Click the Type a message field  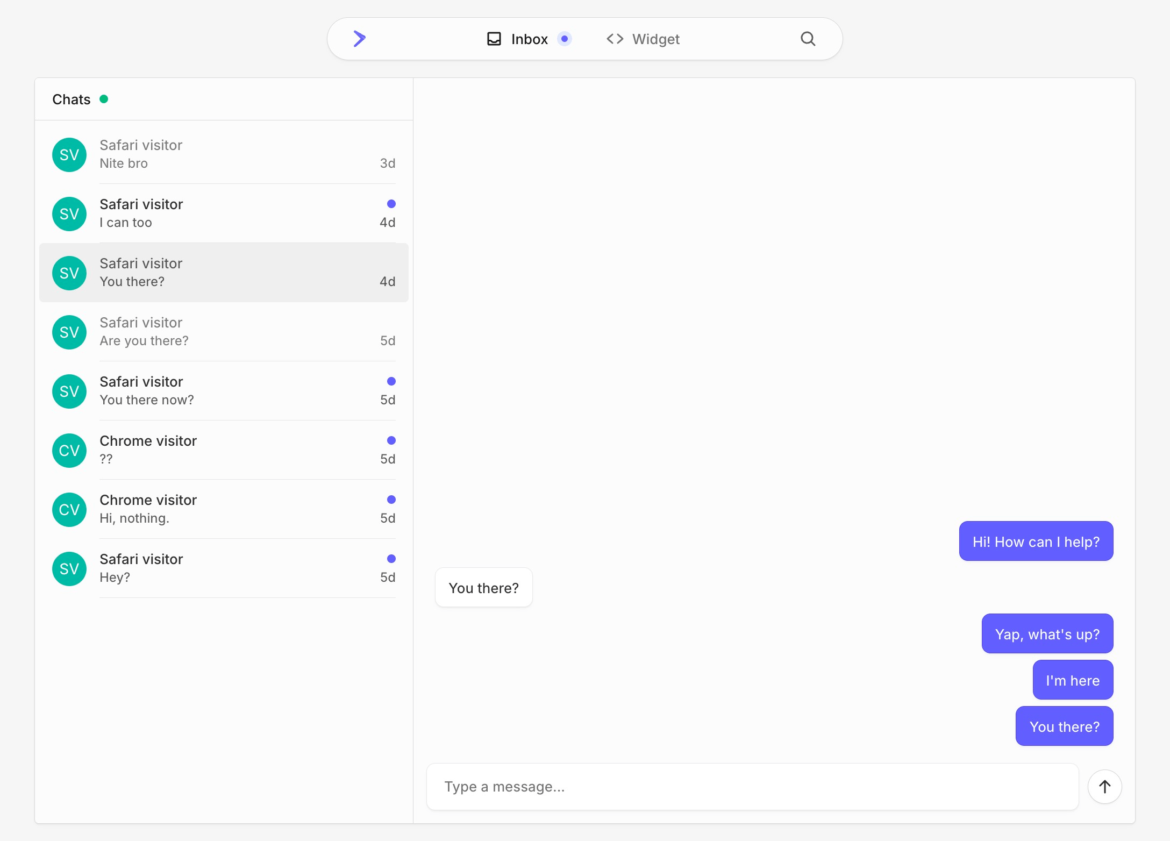752,787
